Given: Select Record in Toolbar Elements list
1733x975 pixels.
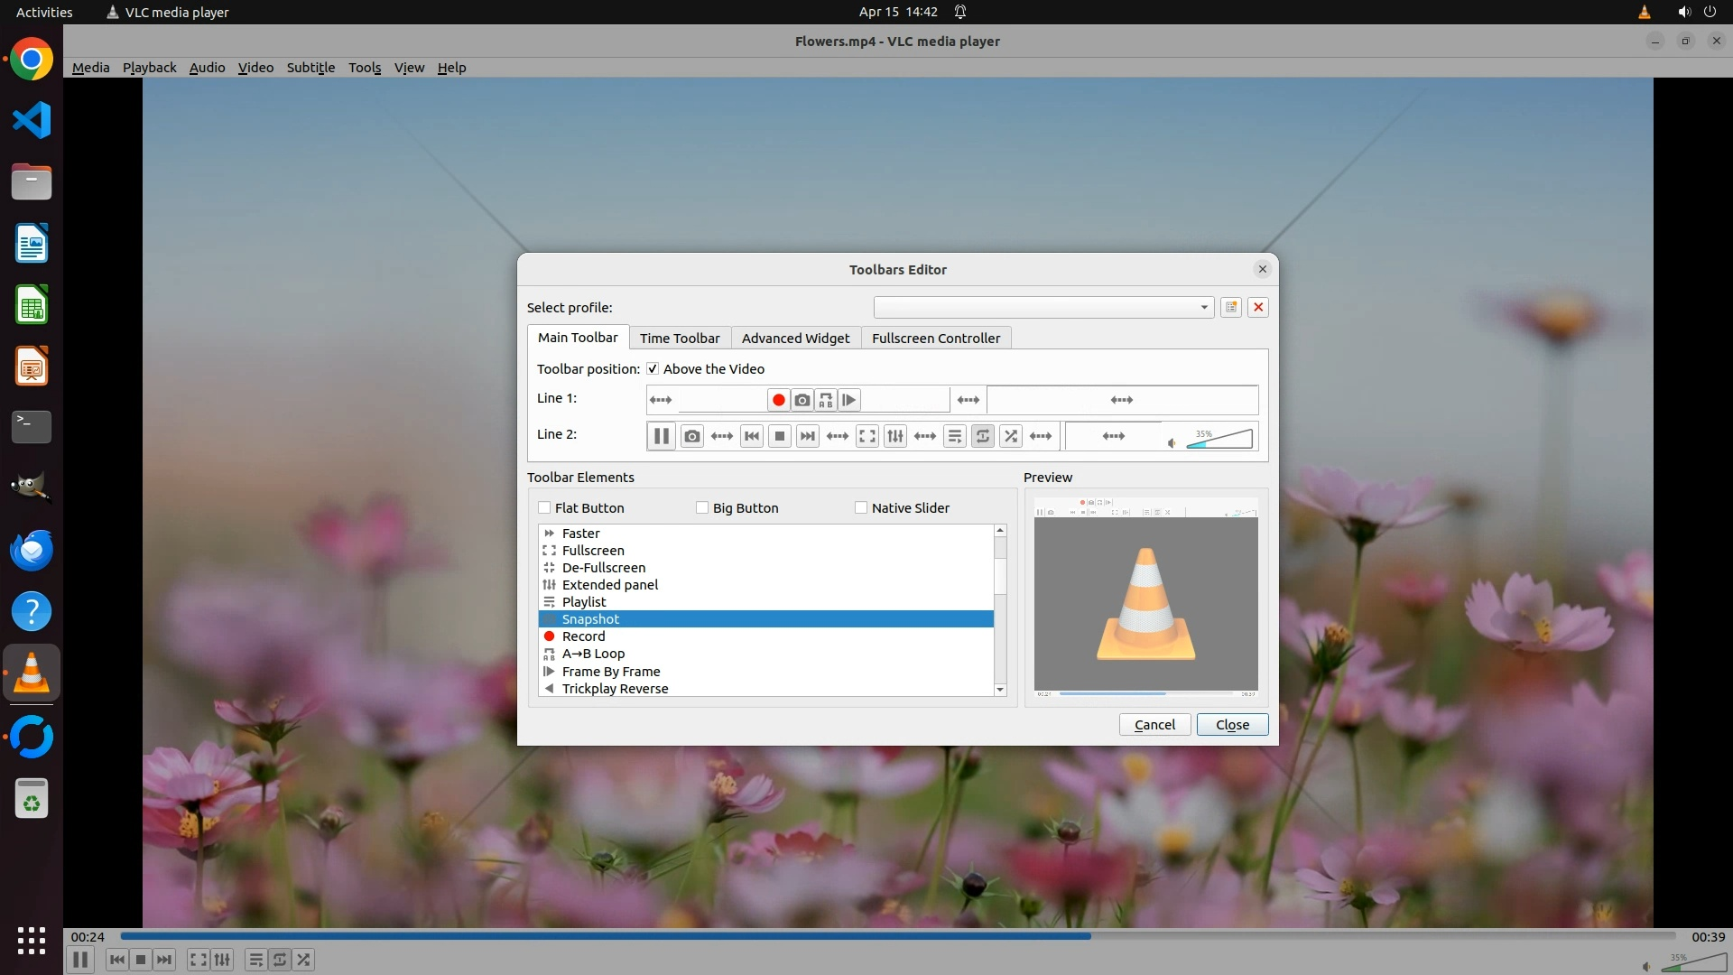Looking at the screenshot, I should click(x=584, y=636).
